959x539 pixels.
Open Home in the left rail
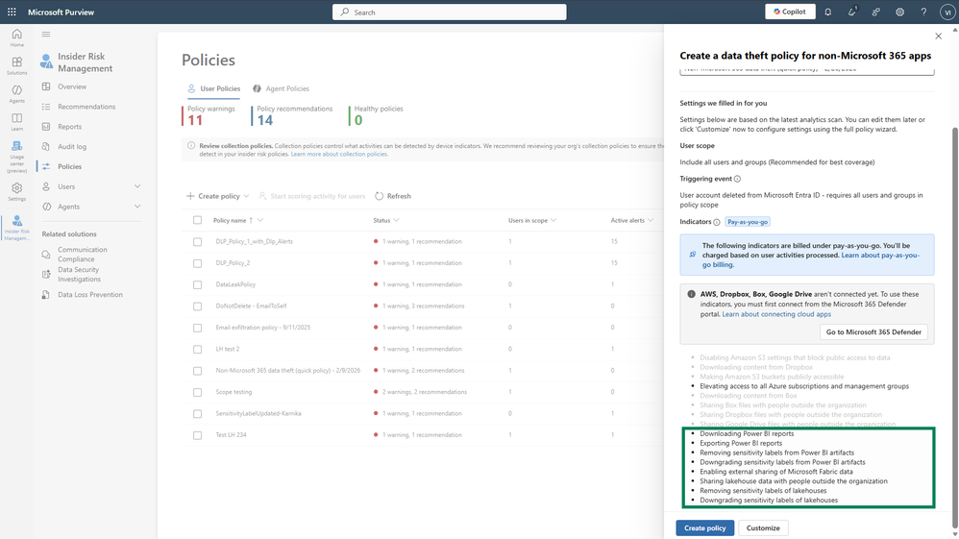17,37
